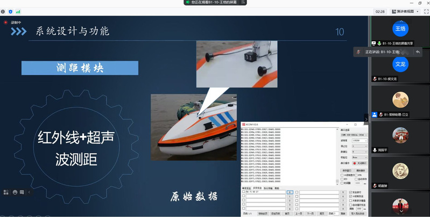The height and width of the screenshot is (217, 430).
Task: Click the green sharing indicator in banner
Action: point(188,2)
